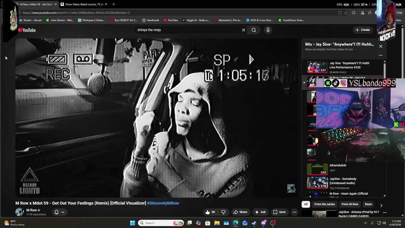The height and width of the screenshot is (228, 405).
Task: Open Microsoft Edge from the taskbar
Action: pos(235,223)
